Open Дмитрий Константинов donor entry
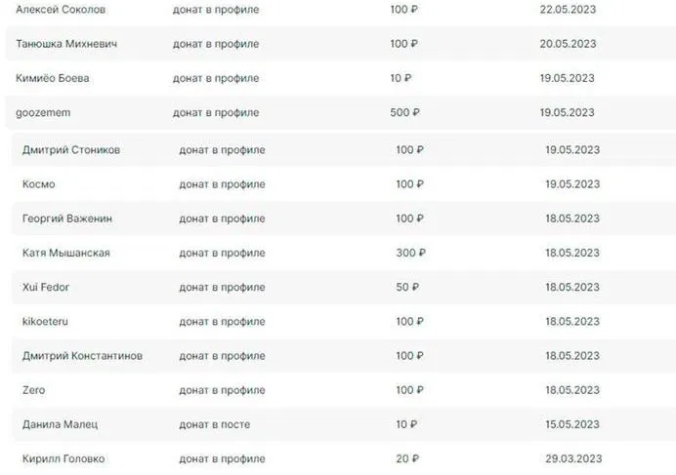 [x=82, y=356]
